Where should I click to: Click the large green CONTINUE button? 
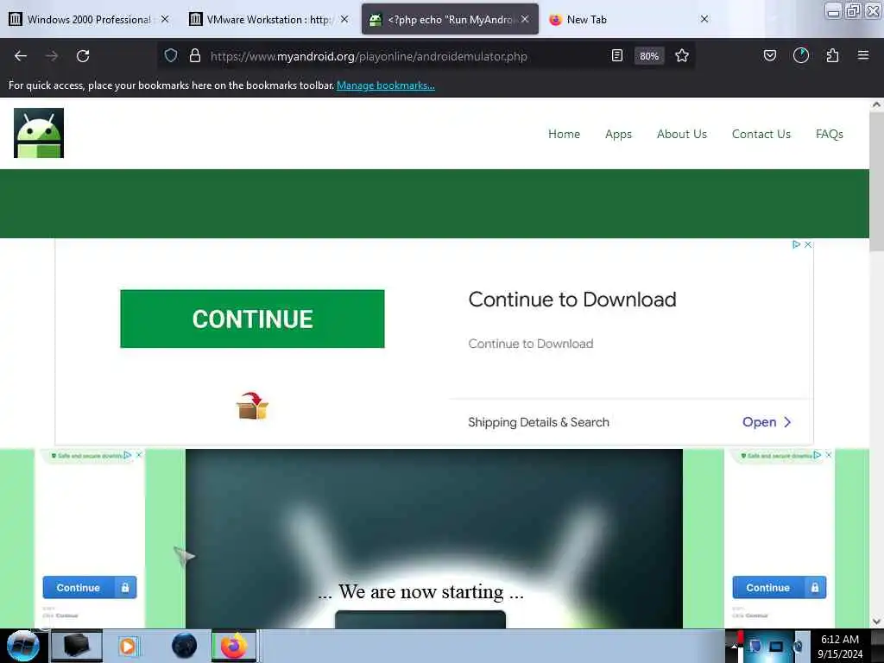point(253,319)
